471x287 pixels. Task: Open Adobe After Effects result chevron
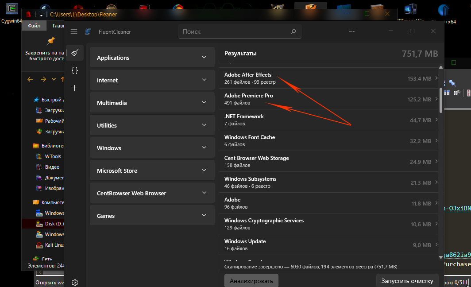(436, 78)
